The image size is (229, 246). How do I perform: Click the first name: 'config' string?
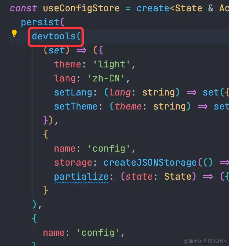click(109, 148)
